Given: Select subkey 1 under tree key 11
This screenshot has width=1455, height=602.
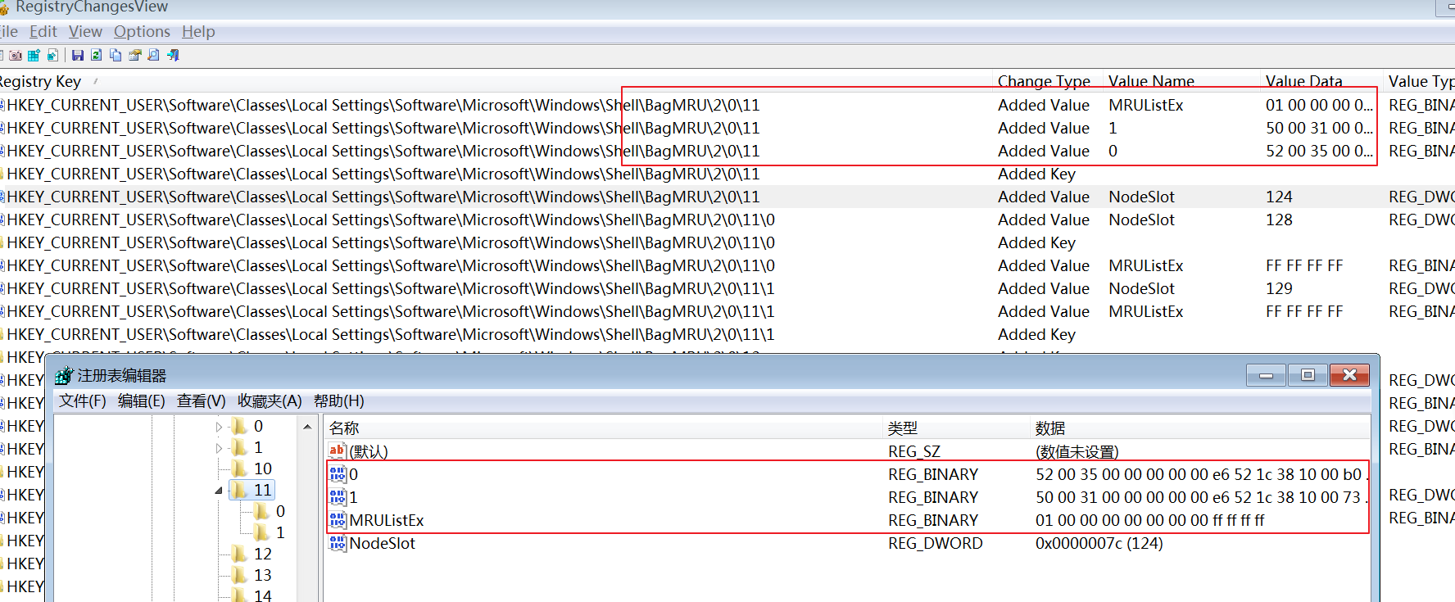Looking at the screenshot, I should [280, 532].
